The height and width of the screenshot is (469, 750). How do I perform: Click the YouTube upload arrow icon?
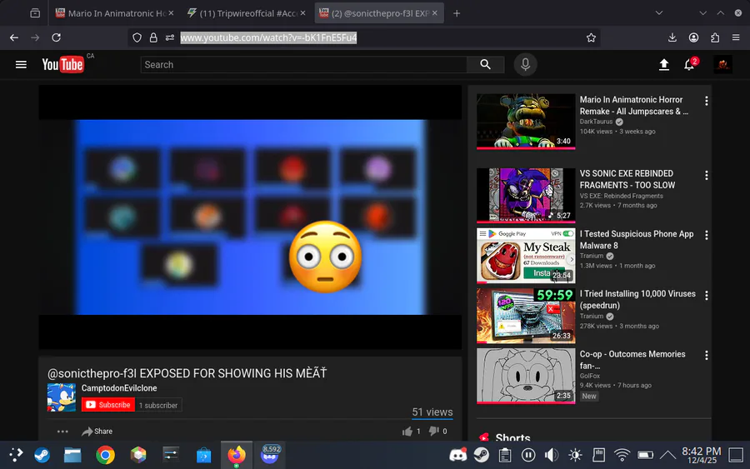point(664,64)
